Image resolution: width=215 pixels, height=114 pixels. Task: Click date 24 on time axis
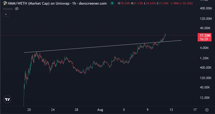(x=53, y=110)
